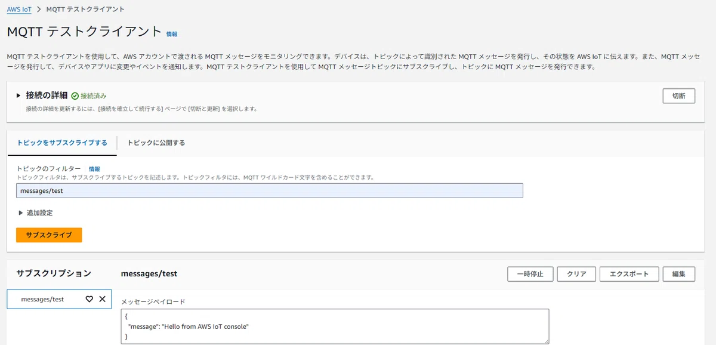The width and height of the screenshot is (716, 345).
Task: Expand the 追加設定 disclosure triangle
Action: [21, 212]
